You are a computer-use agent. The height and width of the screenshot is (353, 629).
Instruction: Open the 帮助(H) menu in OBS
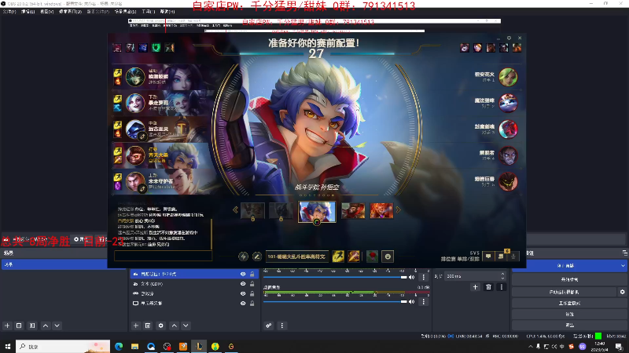[167, 12]
